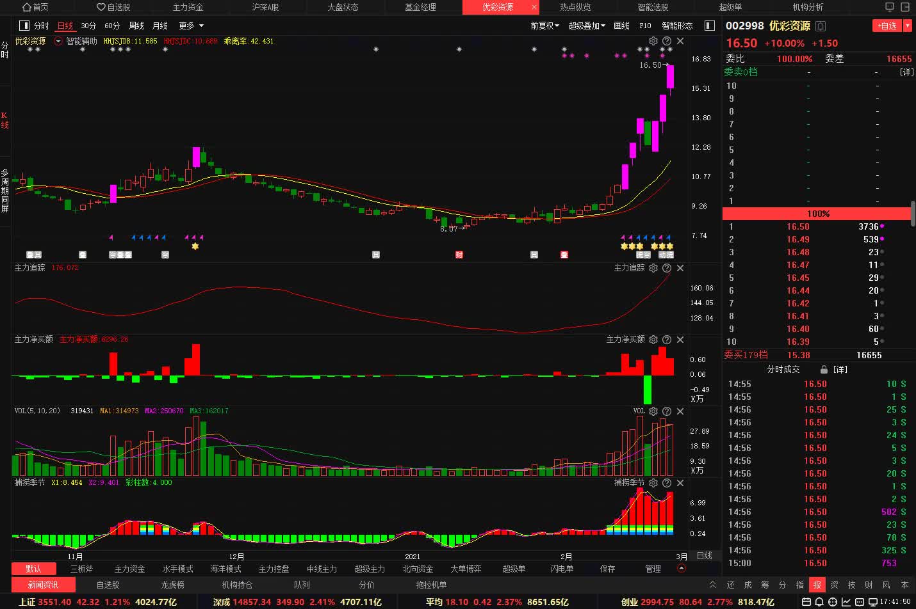Image resolution: width=916 pixels, height=609 pixels.
Task: Open the 超级叠加 overlay dropdown
Action: click(587, 26)
